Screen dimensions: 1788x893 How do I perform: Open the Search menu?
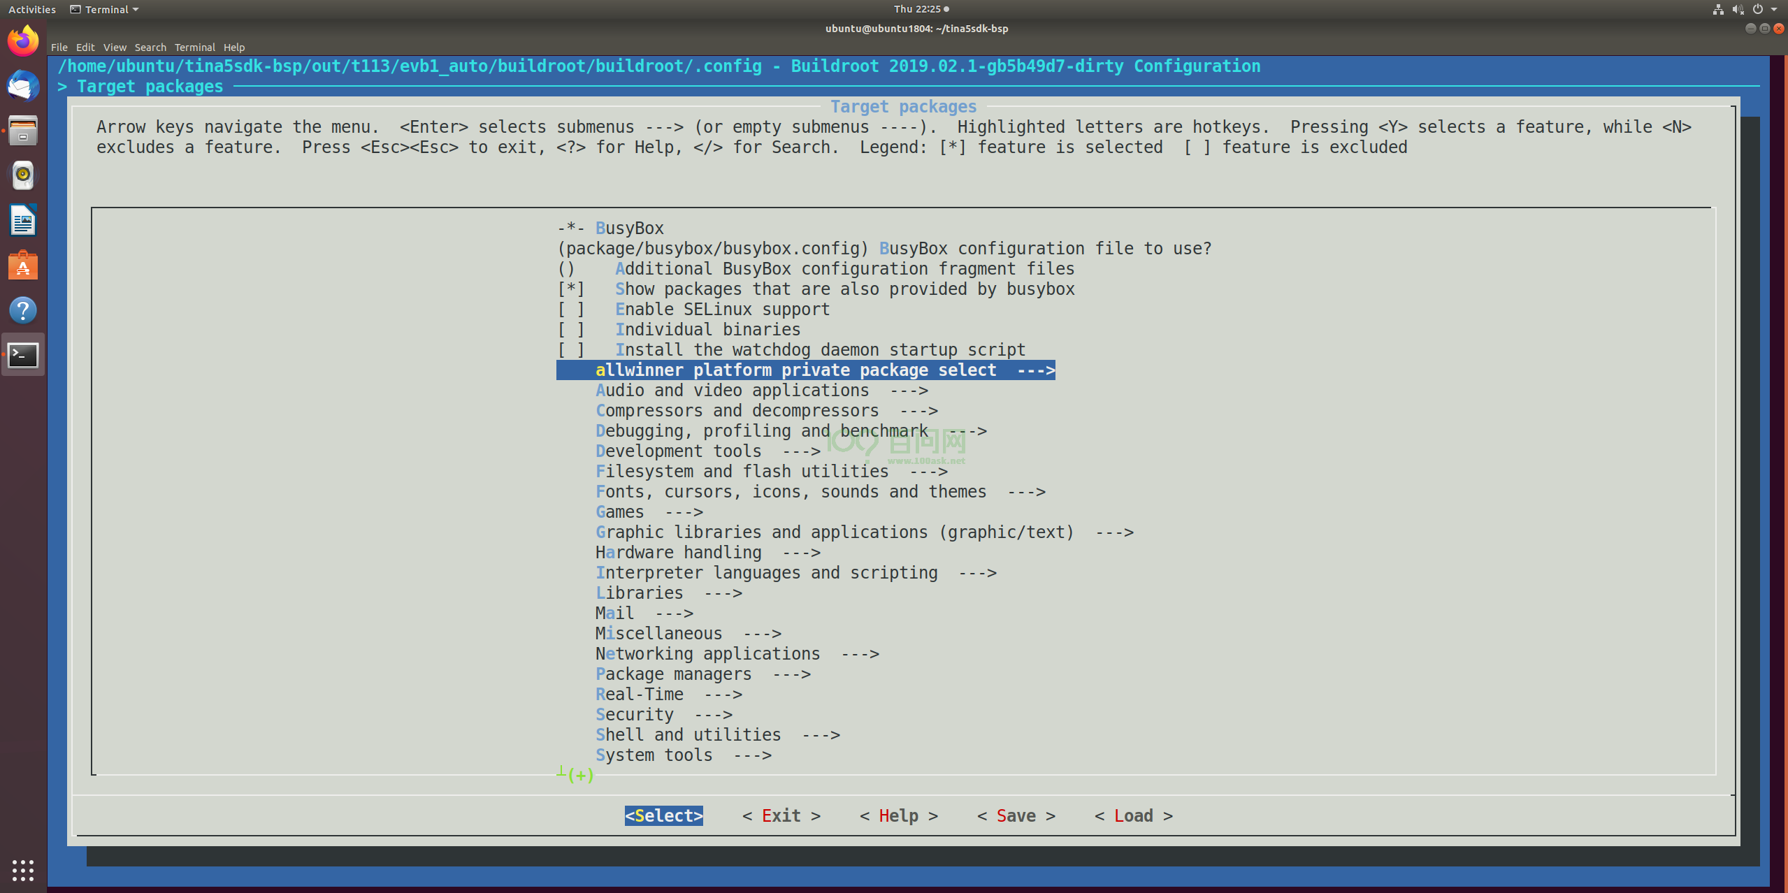coord(150,48)
